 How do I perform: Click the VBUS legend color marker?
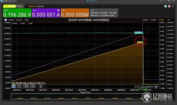(13, 23)
